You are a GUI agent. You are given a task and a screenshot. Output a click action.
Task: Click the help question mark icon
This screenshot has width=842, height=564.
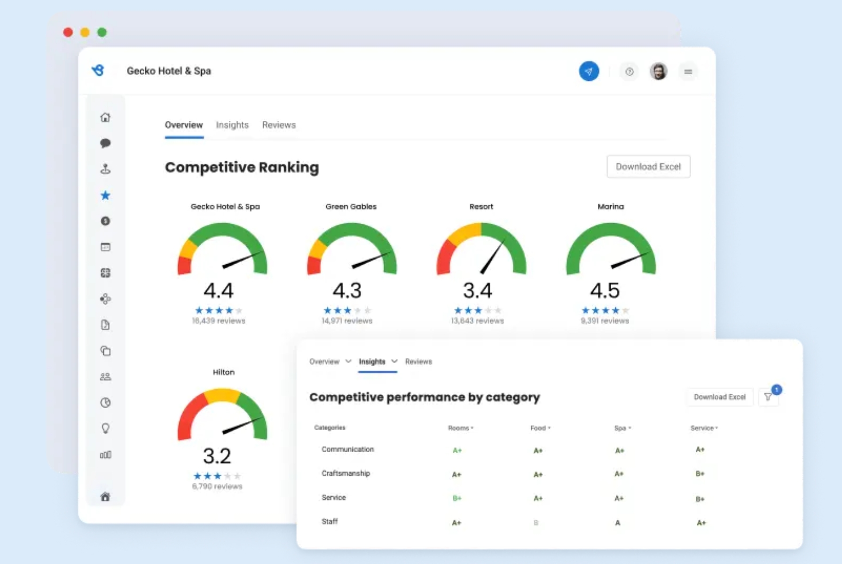pyautogui.click(x=629, y=71)
